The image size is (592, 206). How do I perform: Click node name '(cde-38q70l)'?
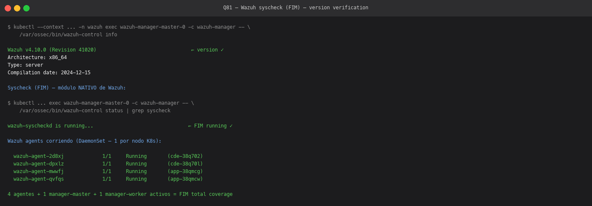(185, 164)
